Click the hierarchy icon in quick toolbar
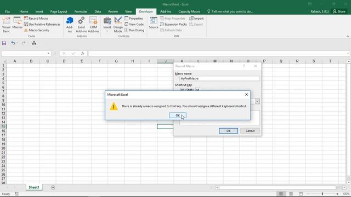351x197 pixels. 34,43
